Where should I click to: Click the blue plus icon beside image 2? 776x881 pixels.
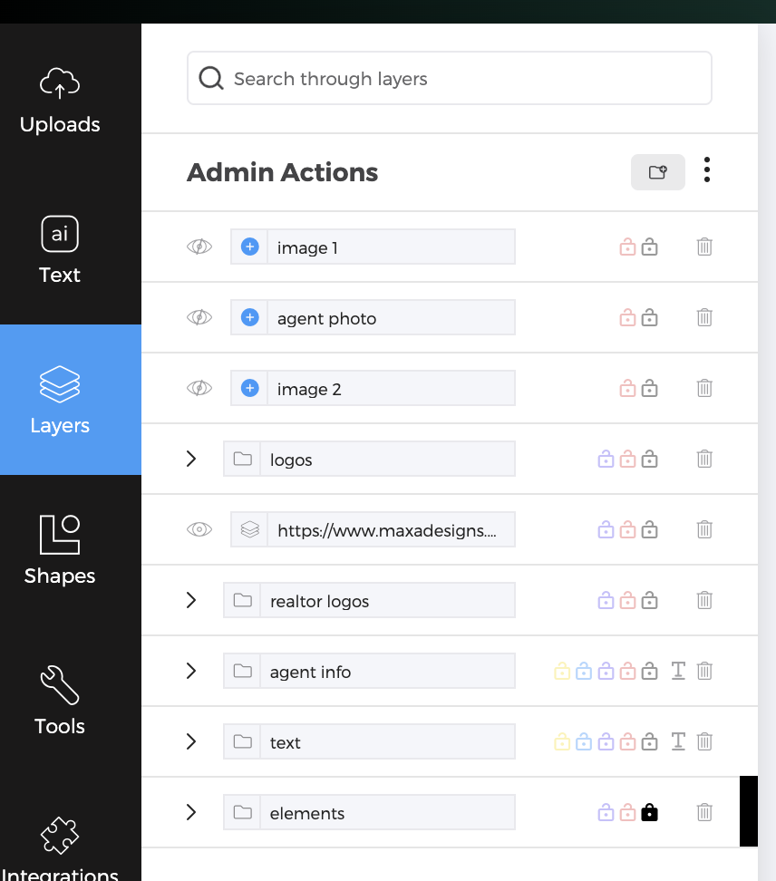tap(250, 389)
